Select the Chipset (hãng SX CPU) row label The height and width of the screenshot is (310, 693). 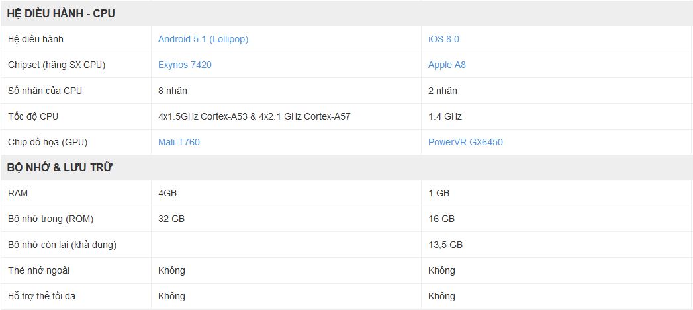click(x=56, y=65)
